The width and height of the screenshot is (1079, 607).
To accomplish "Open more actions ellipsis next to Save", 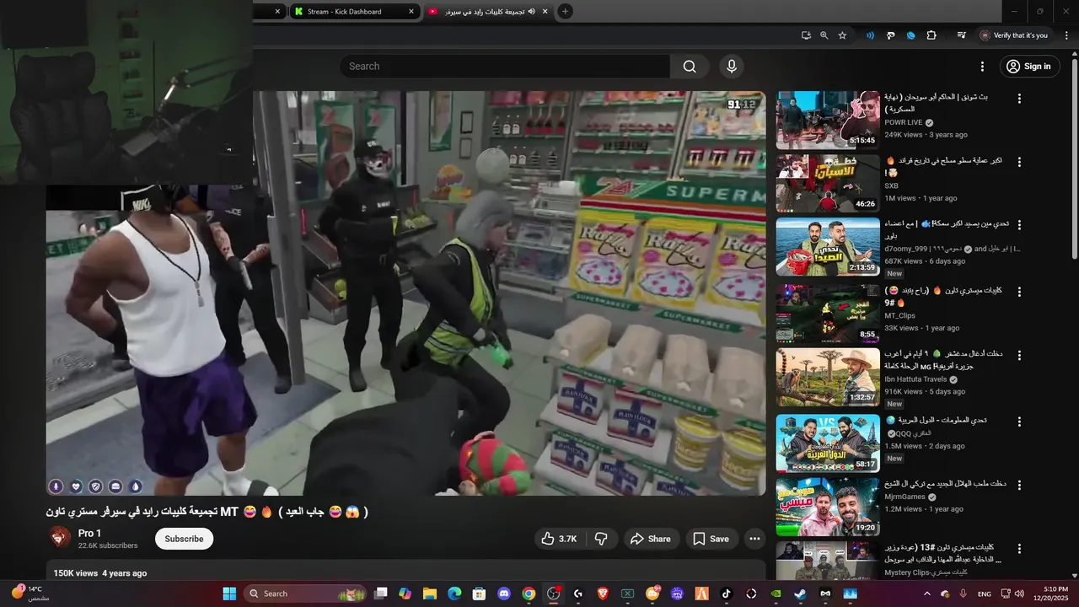I will (754, 539).
